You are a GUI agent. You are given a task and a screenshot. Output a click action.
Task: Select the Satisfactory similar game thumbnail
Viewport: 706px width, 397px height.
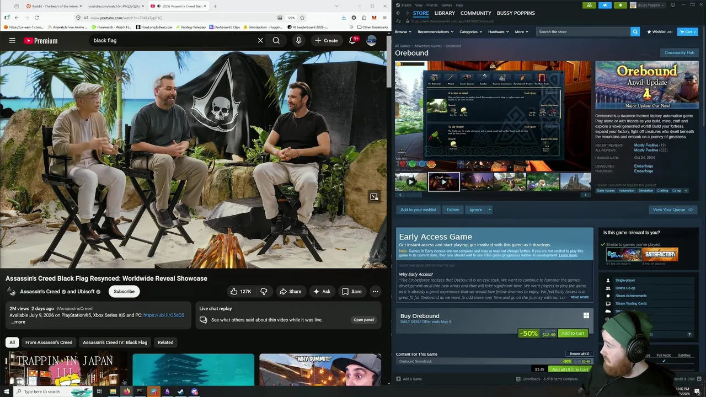660,254
